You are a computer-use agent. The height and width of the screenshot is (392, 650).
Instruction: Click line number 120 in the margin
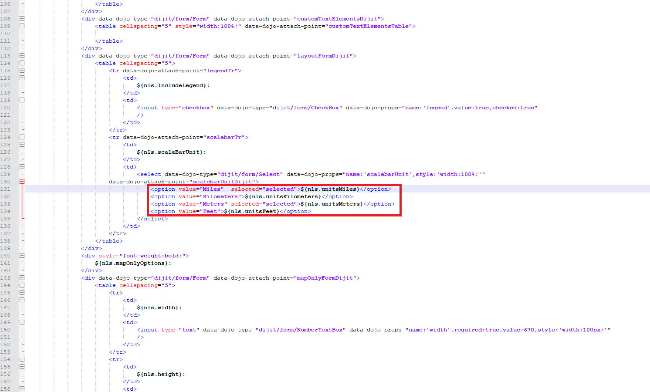[5, 108]
